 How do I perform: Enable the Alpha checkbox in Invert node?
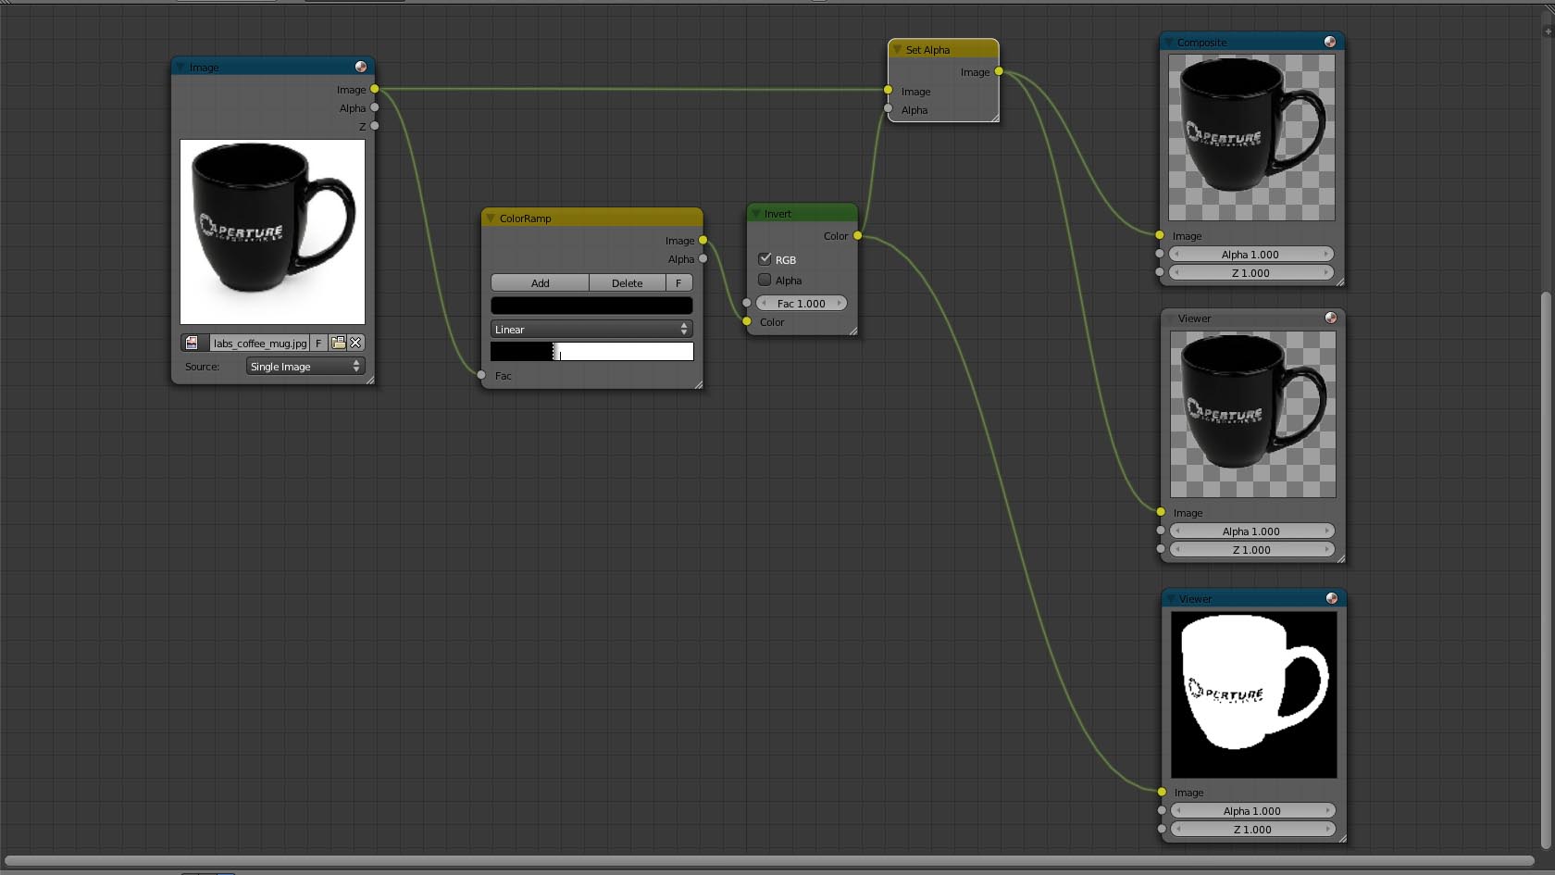(x=765, y=280)
